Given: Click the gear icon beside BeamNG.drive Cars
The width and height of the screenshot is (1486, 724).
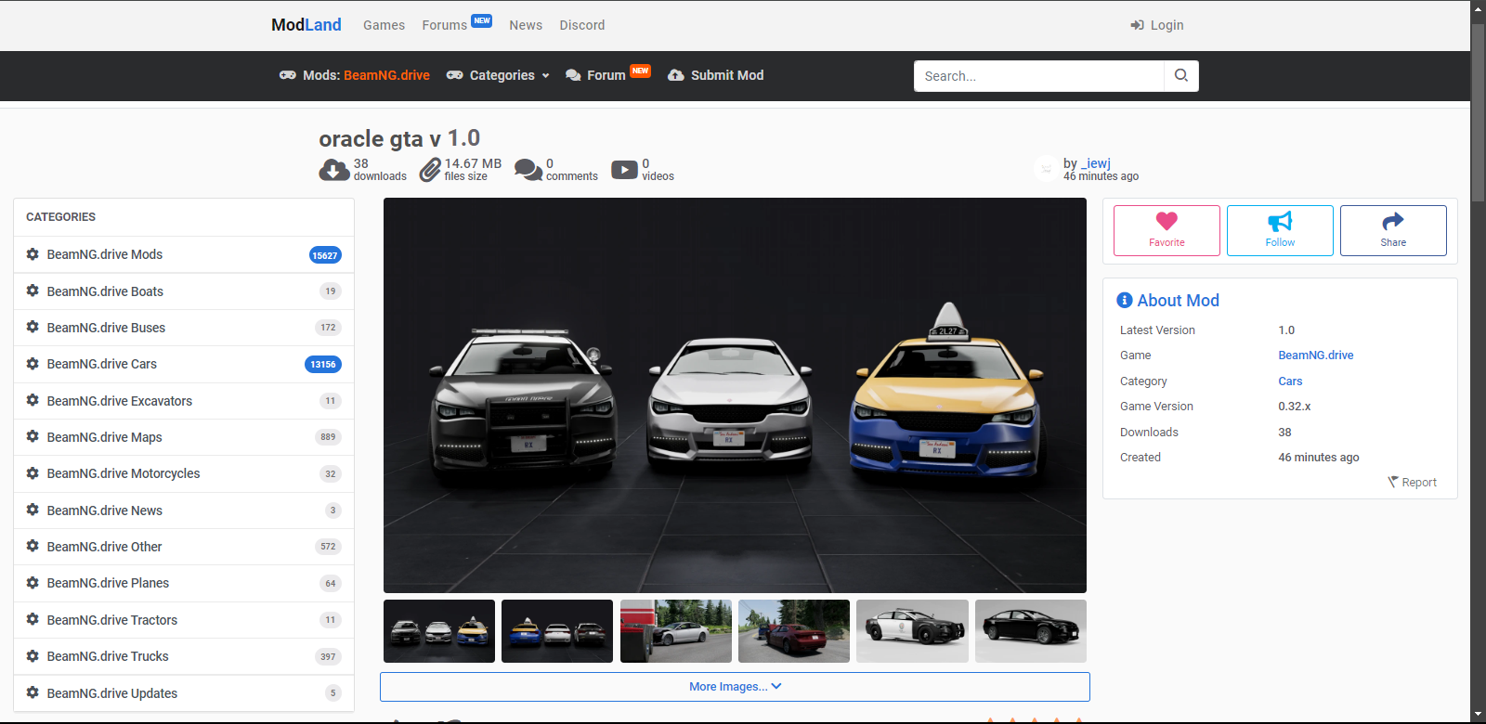Looking at the screenshot, I should pyautogui.click(x=33, y=364).
